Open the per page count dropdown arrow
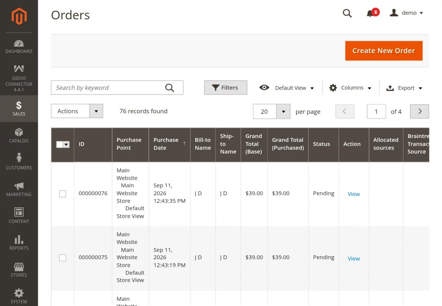Viewport: 442px width, 306px height. click(x=283, y=111)
